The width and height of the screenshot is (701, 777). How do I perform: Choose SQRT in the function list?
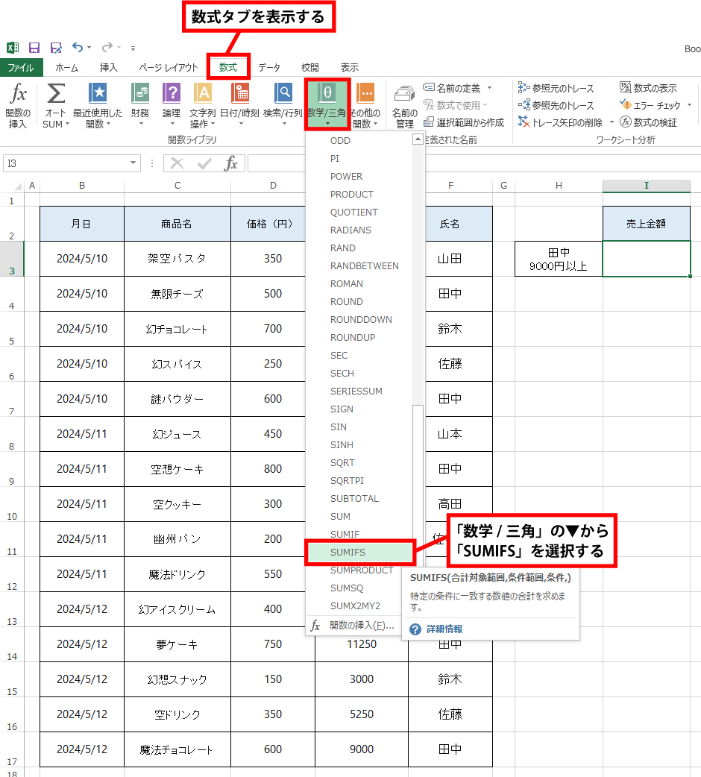359,463
